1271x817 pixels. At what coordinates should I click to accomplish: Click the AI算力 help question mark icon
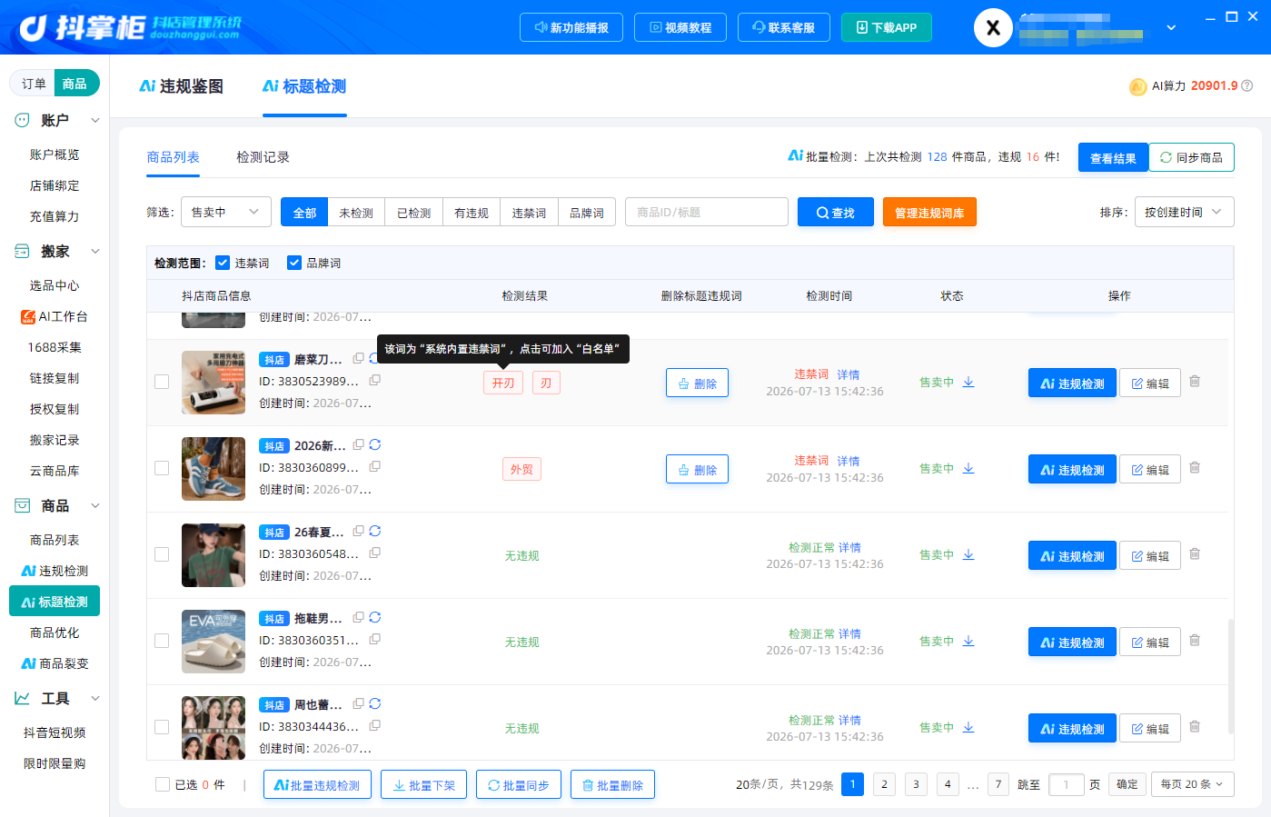pos(1247,85)
